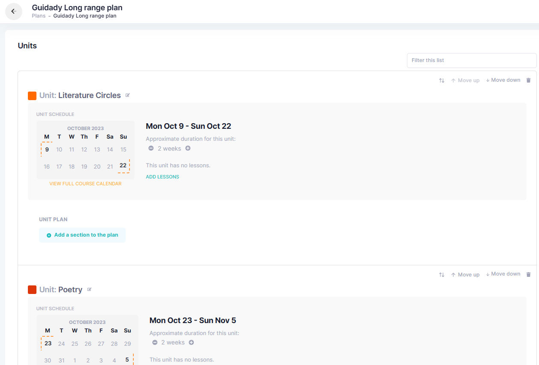Select October 22 on the unit calendar

pyautogui.click(x=123, y=166)
